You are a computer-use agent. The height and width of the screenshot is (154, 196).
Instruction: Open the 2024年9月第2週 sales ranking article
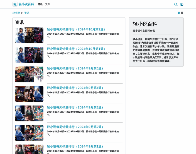76,127
